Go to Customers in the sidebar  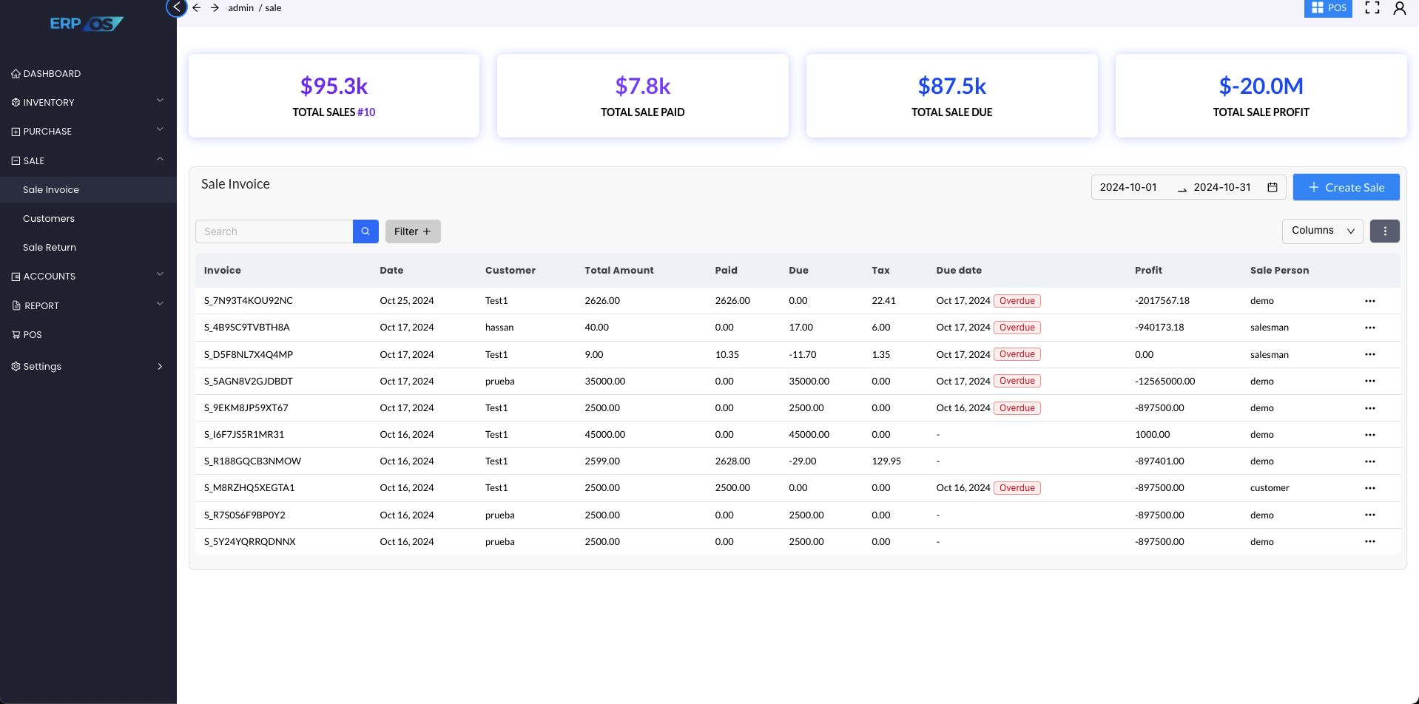pyautogui.click(x=49, y=218)
